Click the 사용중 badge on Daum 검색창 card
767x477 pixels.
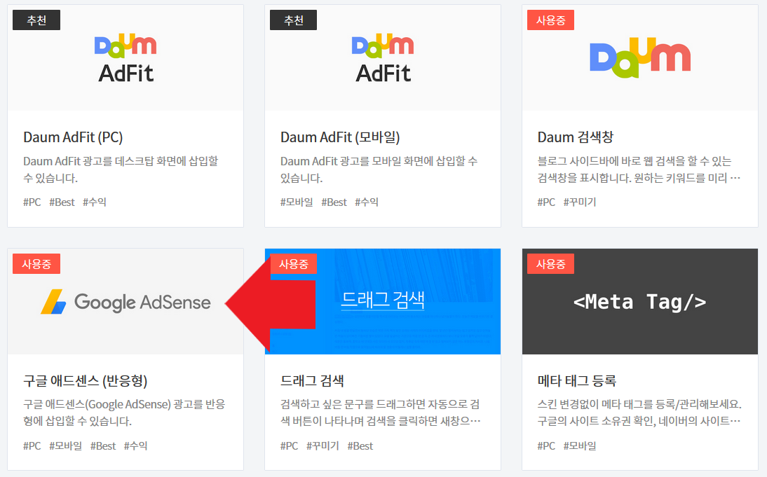pyautogui.click(x=551, y=20)
